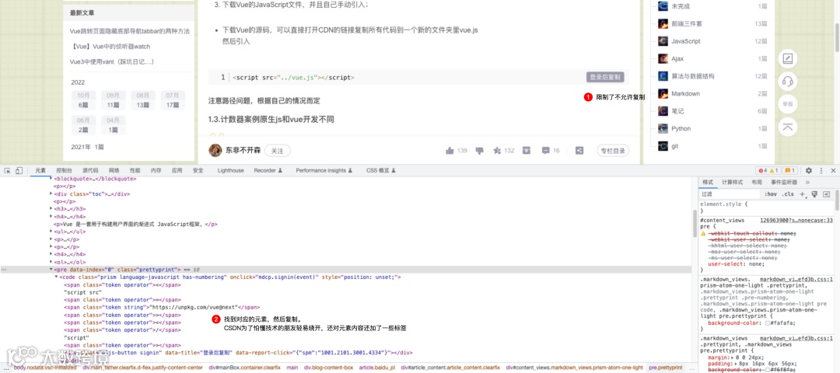The width and height of the screenshot is (840, 373).
Task: Click the 前端三件套 category row
Action: pos(712,23)
